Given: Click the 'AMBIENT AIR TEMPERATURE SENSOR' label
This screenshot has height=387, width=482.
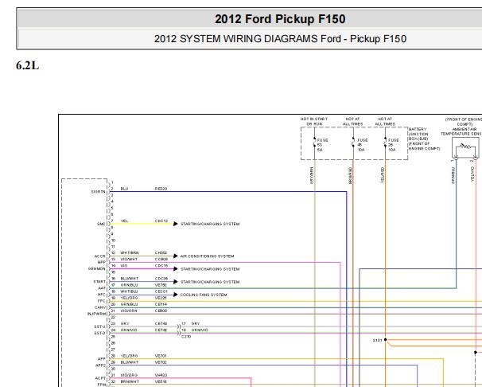Looking at the screenshot, I should (x=463, y=131).
